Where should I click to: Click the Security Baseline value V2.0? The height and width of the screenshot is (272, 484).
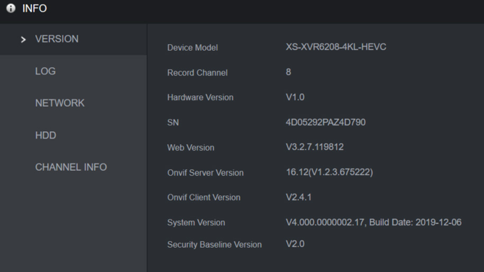295,244
